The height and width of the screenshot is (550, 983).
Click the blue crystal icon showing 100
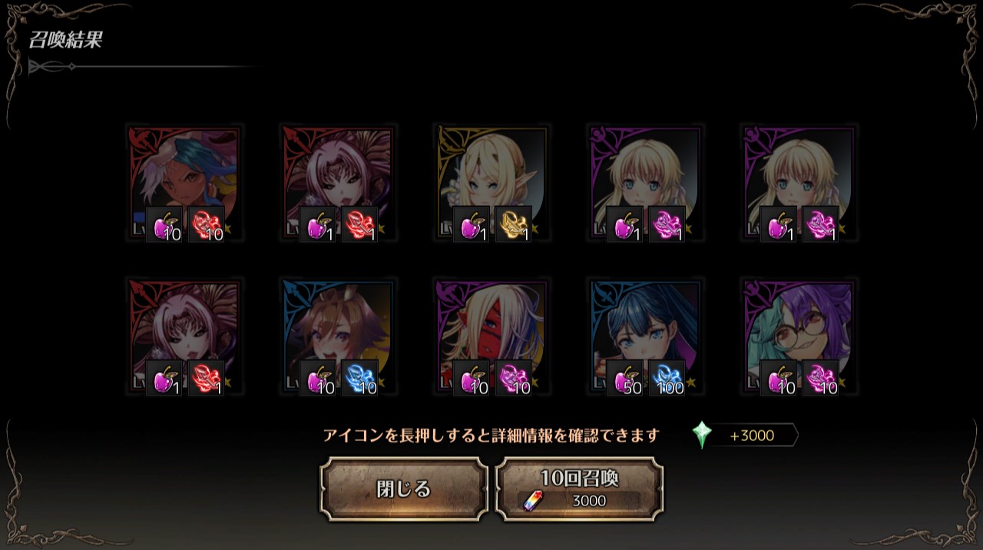[667, 378]
